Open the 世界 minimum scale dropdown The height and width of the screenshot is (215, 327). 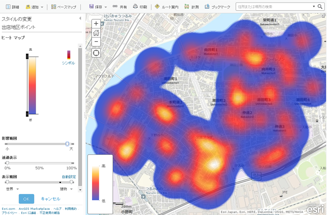[12, 189]
